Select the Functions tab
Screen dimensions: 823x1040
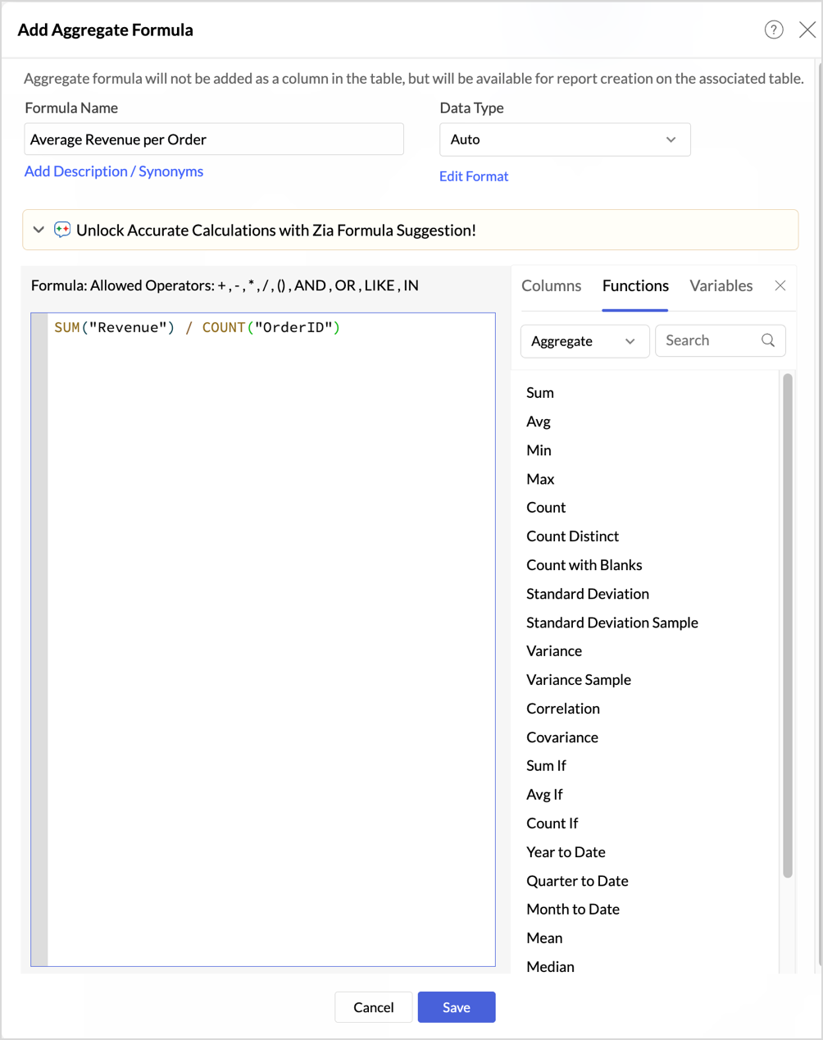pos(635,285)
